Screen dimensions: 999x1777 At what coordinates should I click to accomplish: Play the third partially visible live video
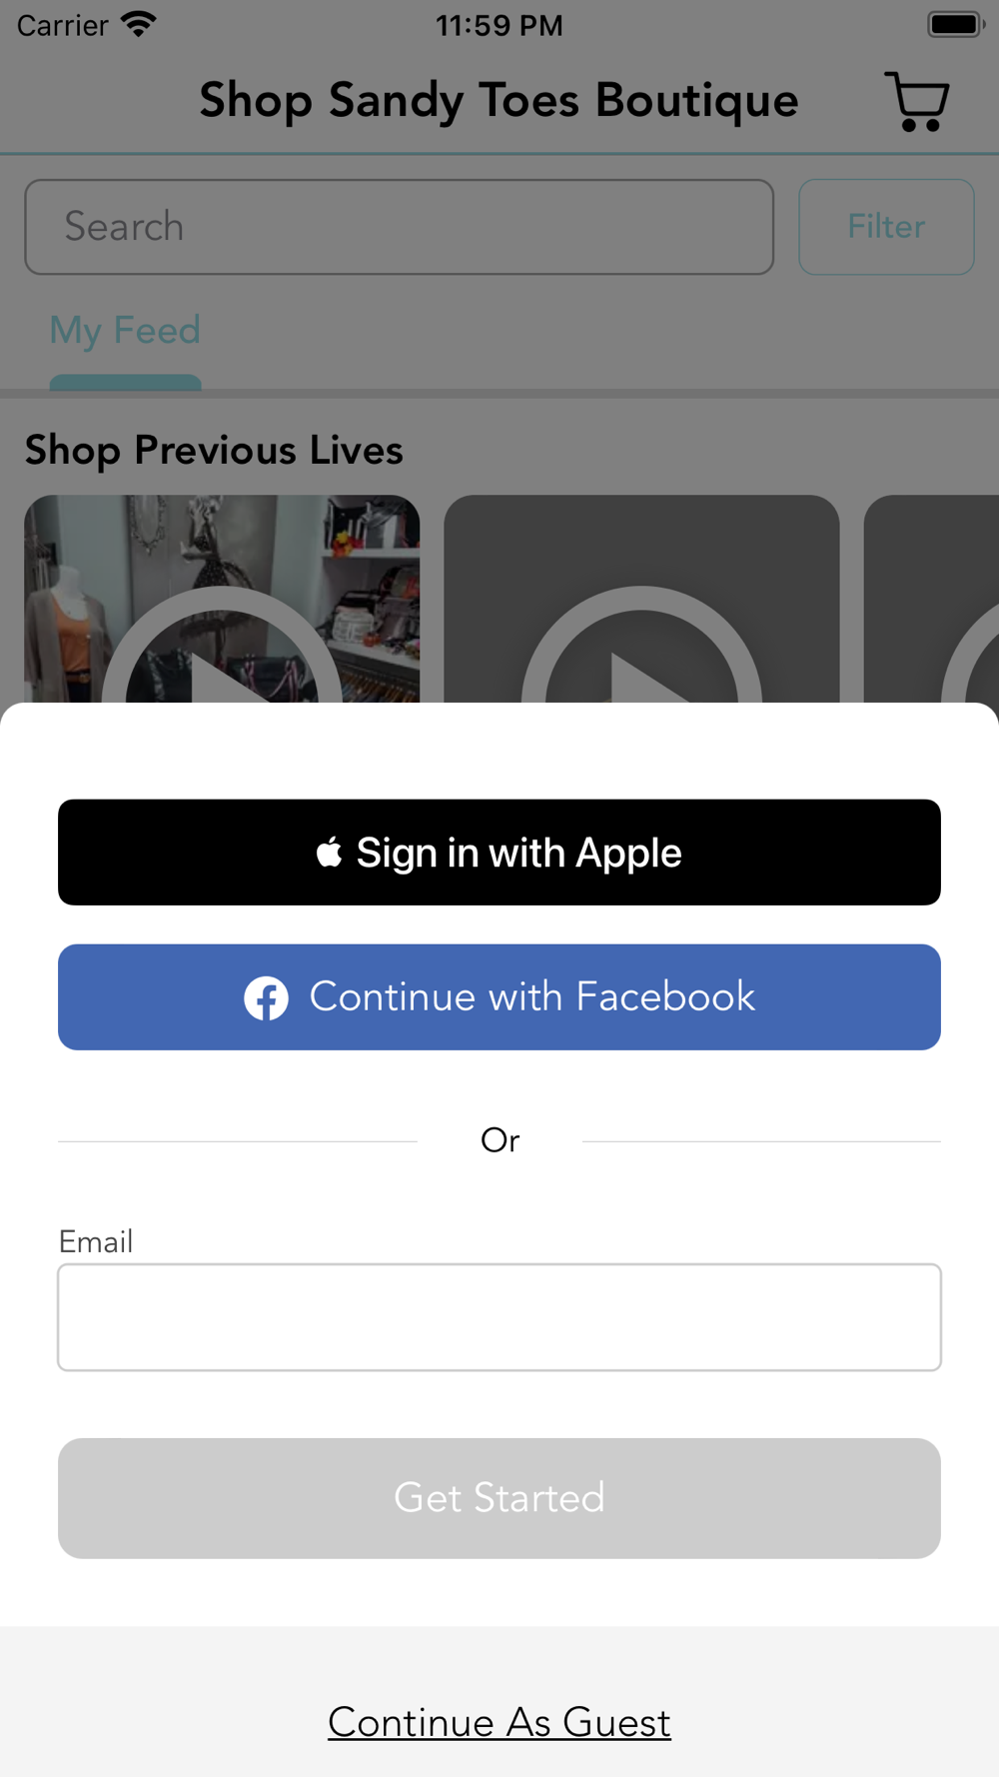click(x=931, y=600)
